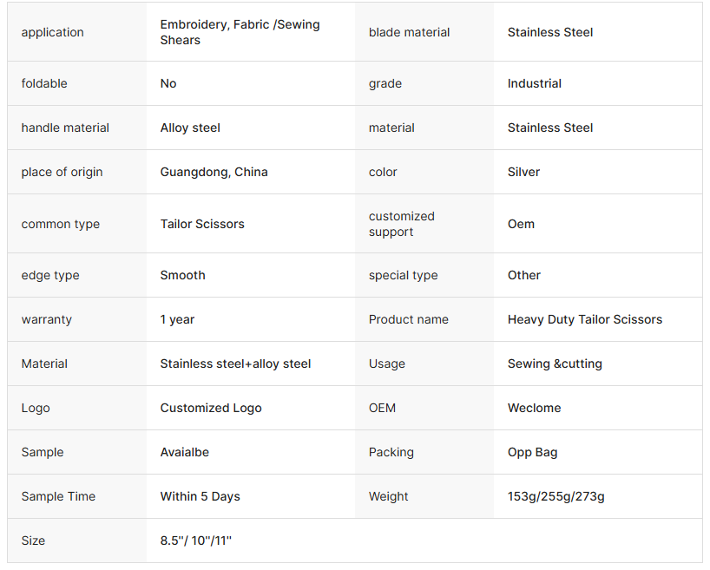
Task: Click the 'Customized Logo' value
Action: point(211,408)
